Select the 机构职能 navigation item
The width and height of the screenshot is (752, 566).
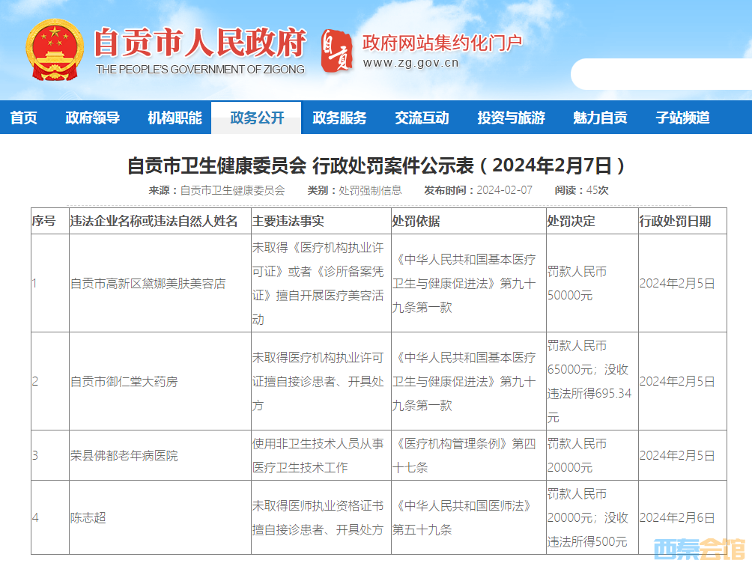click(x=175, y=118)
